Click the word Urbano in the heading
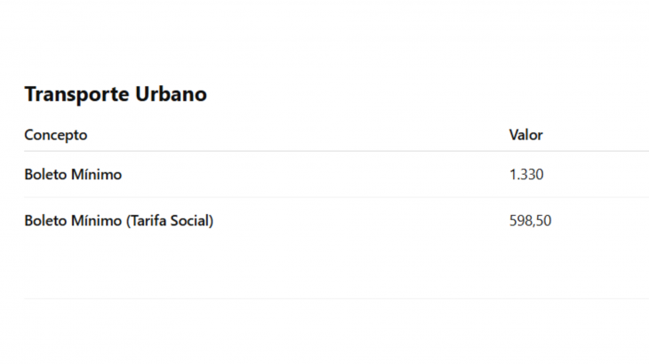The image size is (649, 364). pyautogui.click(x=171, y=94)
